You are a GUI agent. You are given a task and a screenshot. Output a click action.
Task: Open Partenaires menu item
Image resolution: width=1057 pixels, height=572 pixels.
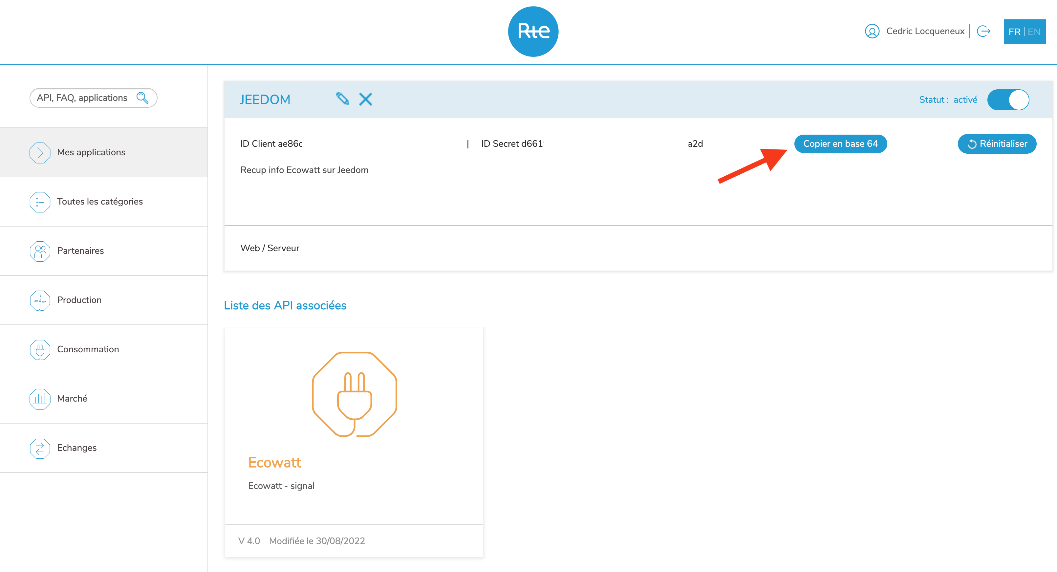pos(104,251)
